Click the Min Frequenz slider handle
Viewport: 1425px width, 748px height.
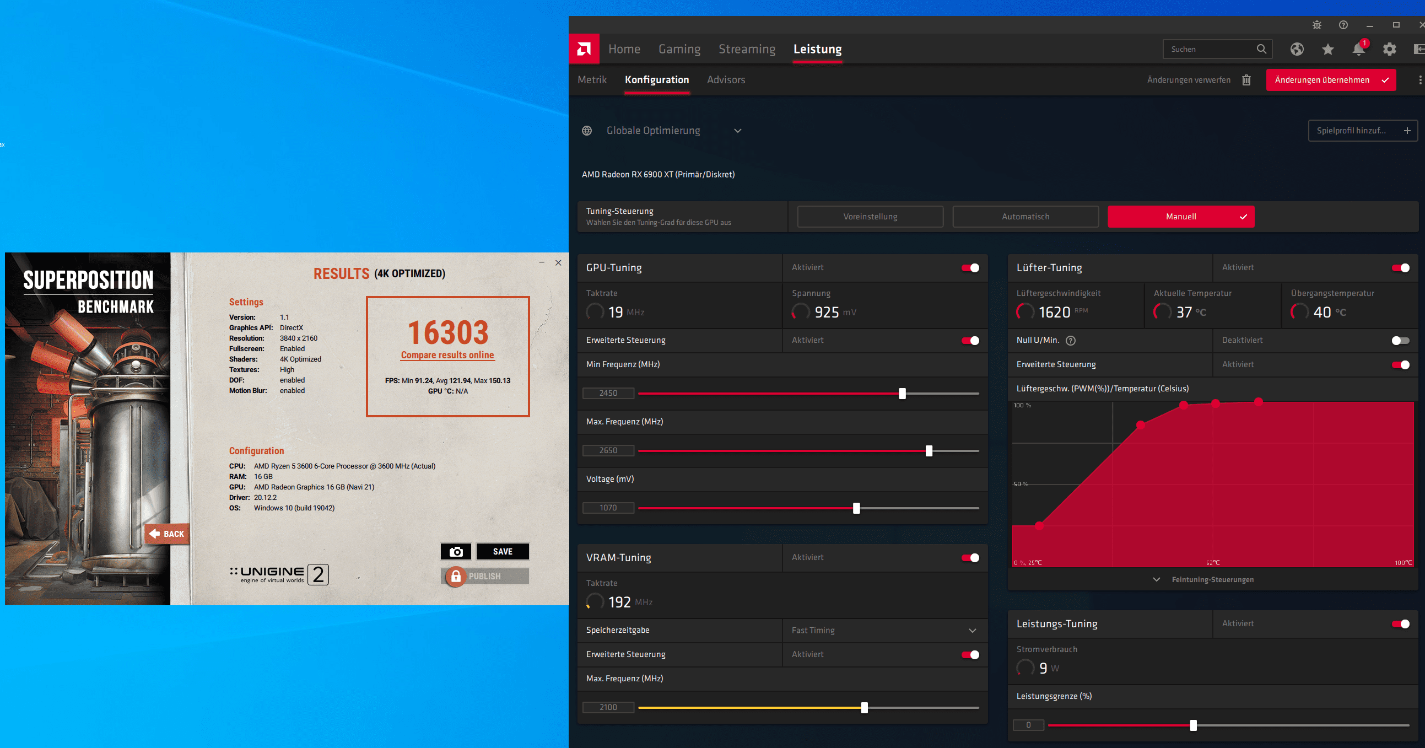(902, 394)
